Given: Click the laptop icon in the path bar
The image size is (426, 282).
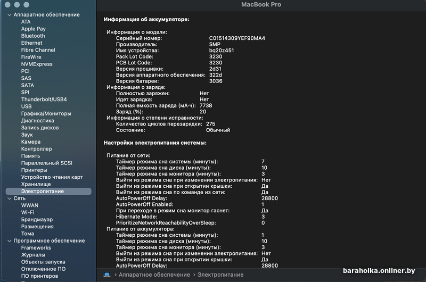Looking at the screenshot, I should point(107,275).
